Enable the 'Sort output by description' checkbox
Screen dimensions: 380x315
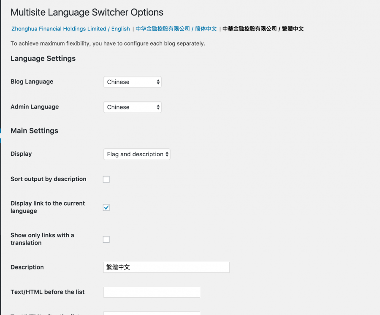(x=106, y=179)
